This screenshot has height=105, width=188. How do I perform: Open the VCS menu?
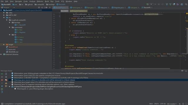click(63, 1)
